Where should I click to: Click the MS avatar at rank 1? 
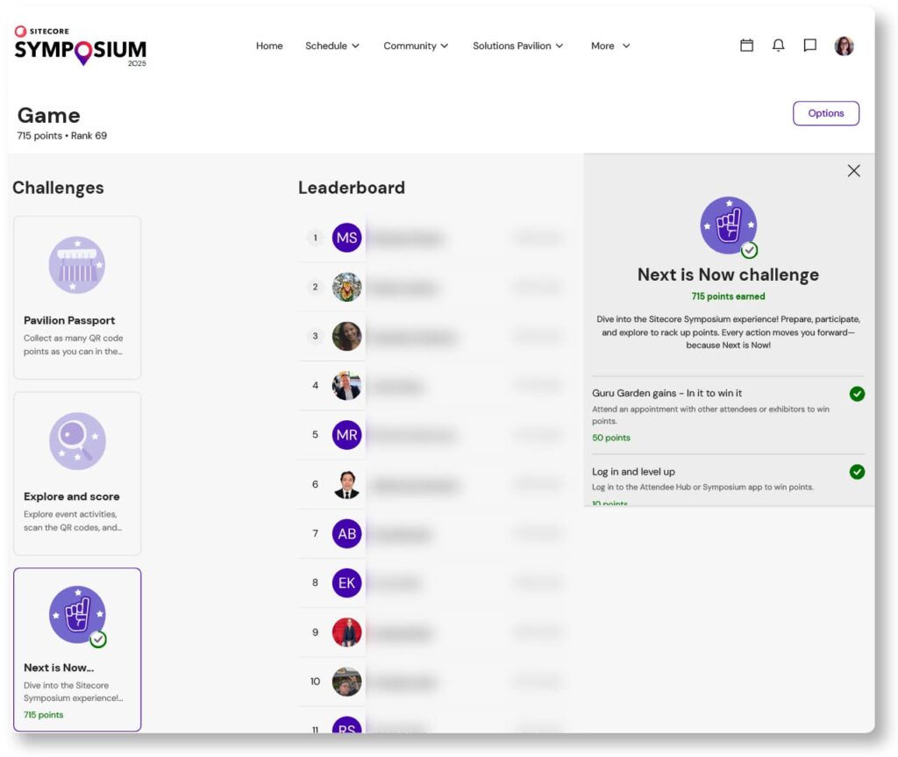click(346, 238)
